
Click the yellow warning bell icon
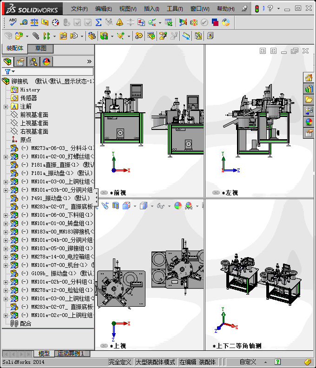coord(119,22)
